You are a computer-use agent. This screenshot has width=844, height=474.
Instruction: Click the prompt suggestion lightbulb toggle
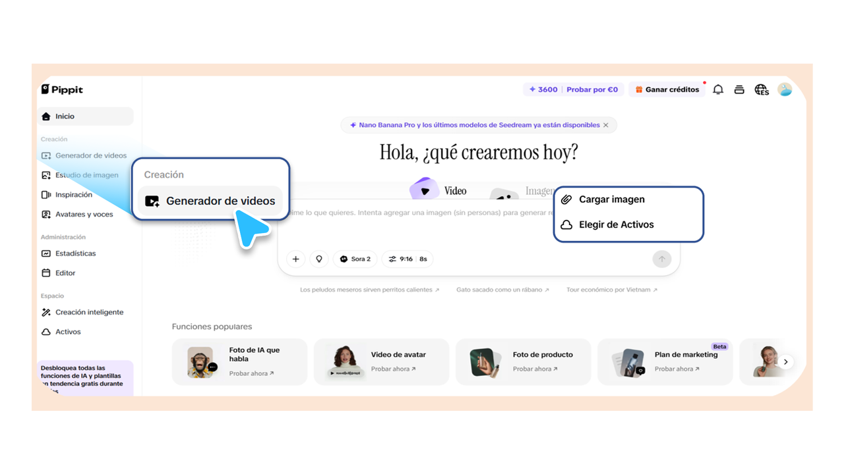tap(319, 259)
